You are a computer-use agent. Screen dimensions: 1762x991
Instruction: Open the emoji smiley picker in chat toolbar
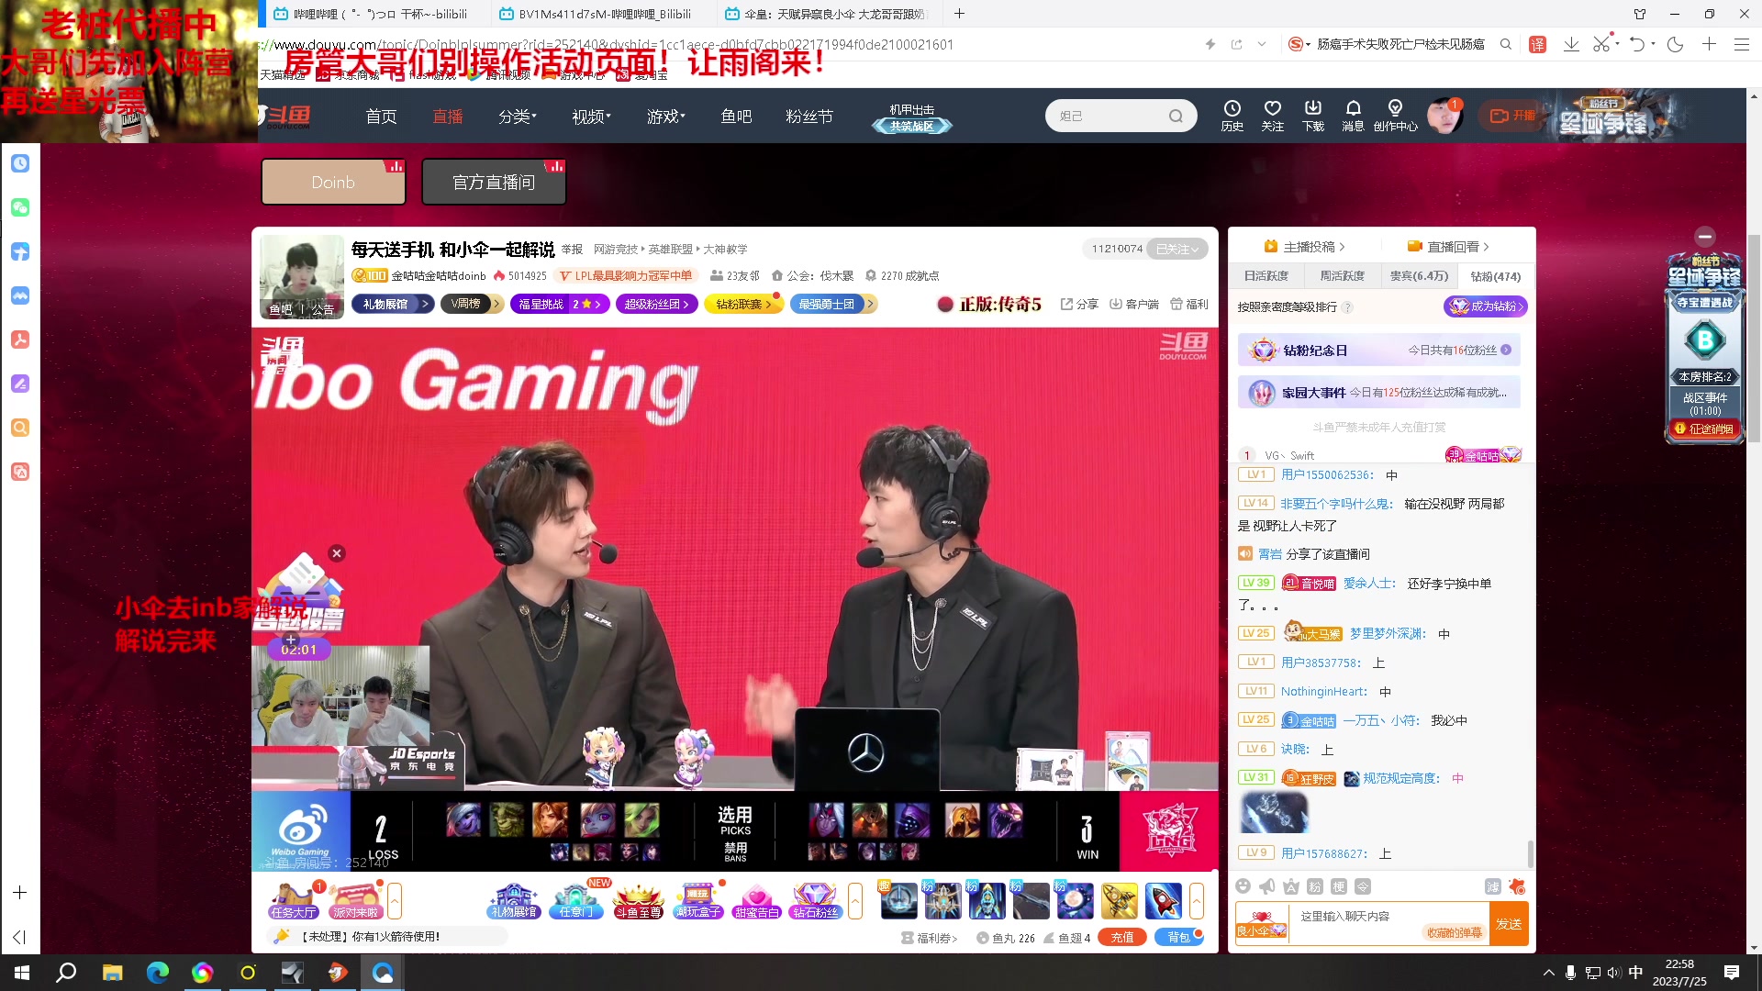(1243, 886)
